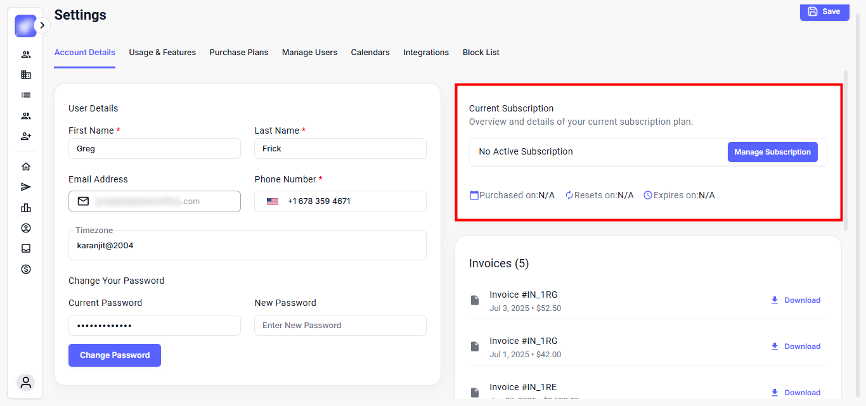Click the Change Password button

(115, 355)
